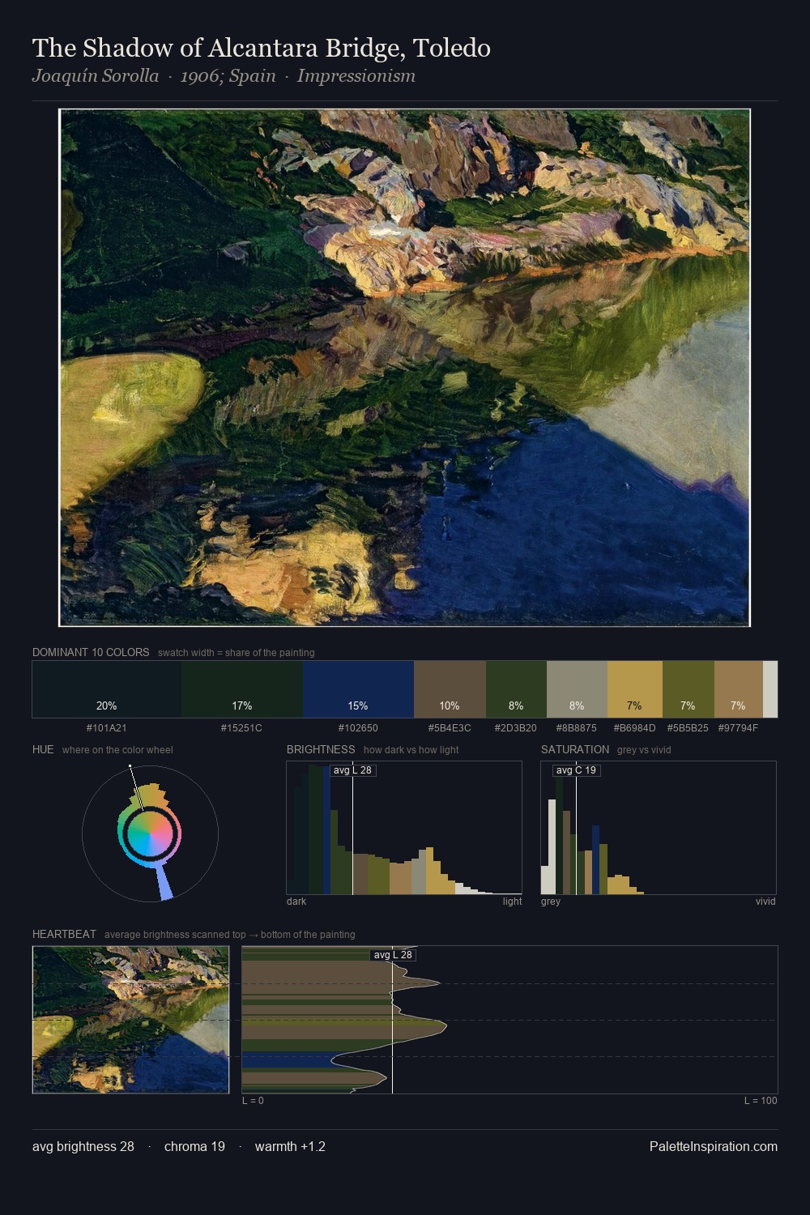Click the hex label '#101A21'
The height and width of the screenshot is (1215, 810).
click(107, 728)
